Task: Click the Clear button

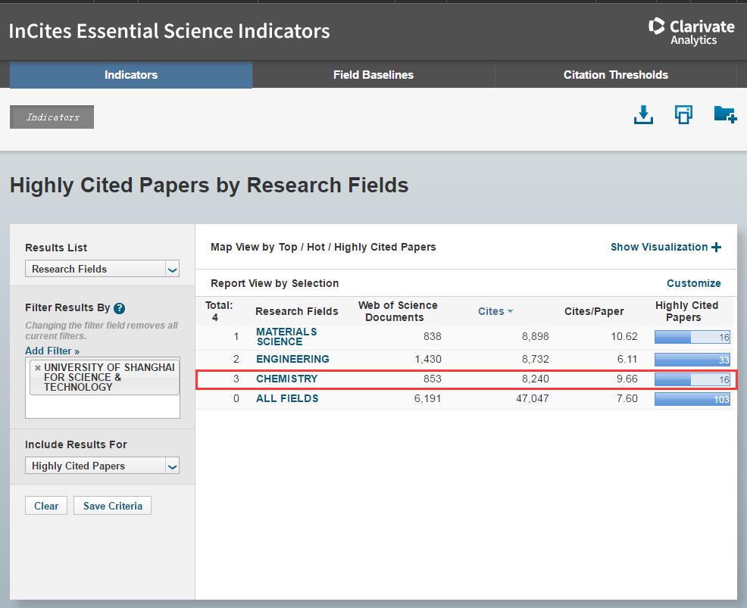Action: pos(46,506)
